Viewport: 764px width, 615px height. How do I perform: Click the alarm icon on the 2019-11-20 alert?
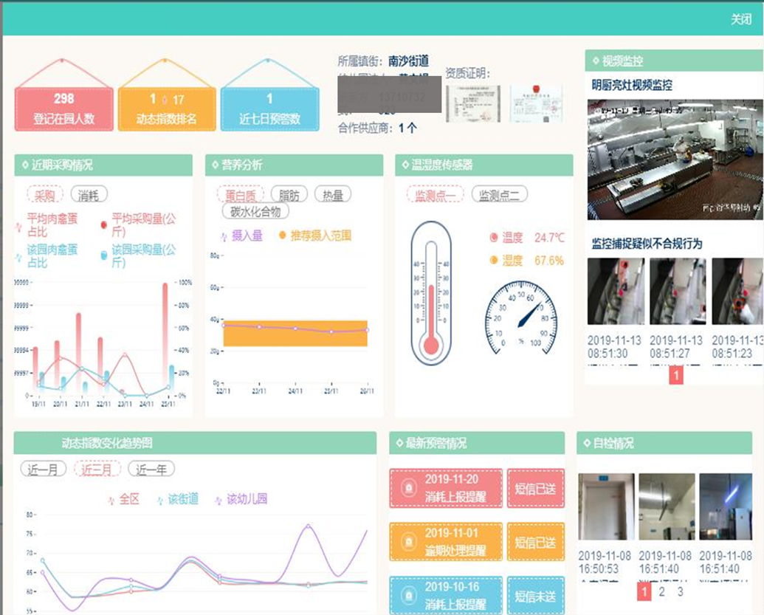[x=409, y=488]
